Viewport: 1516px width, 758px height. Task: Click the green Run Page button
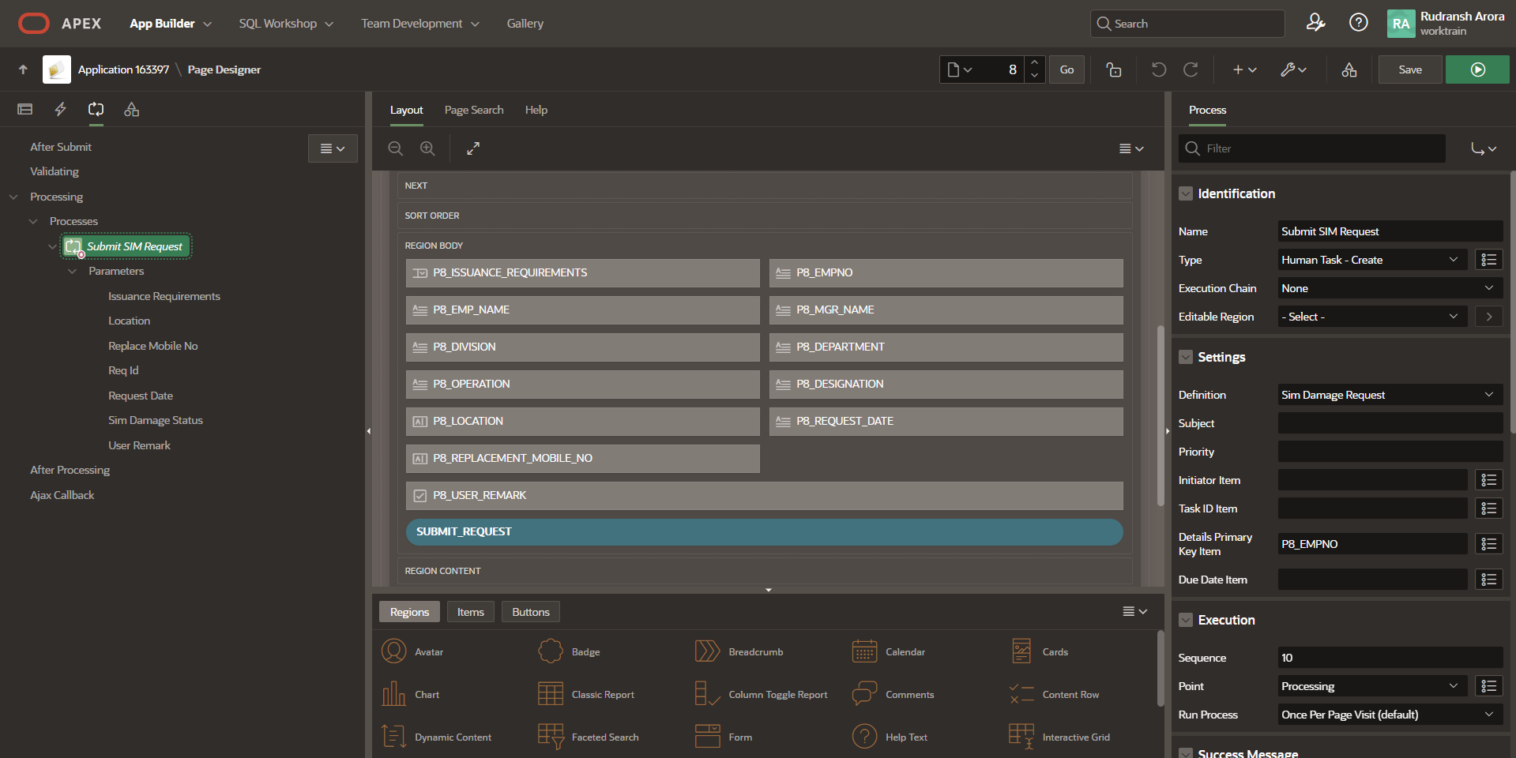pyautogui.click(x=1477, y=69)
